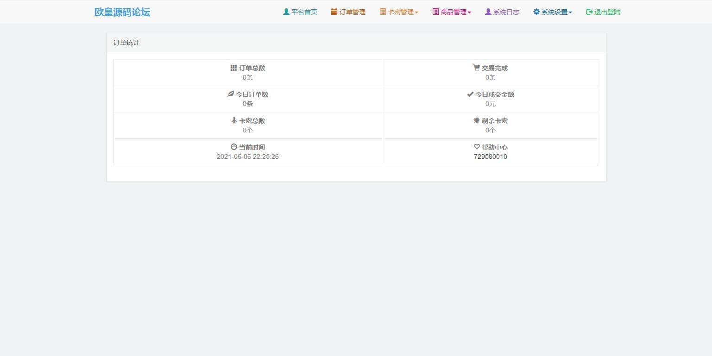Viewport: 712px width, 356px height.
Task: Click the shopping cart icon beside 交易完成
Action: (x=476, y=68)
